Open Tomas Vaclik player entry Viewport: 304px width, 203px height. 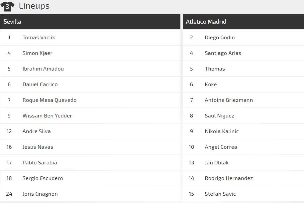[x=39, y=38]
